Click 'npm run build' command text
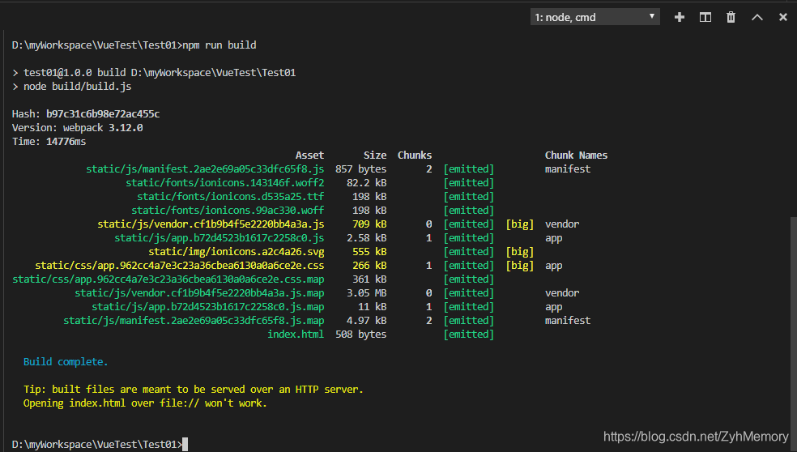This screenshot has width=797, height=452. point(219,45)
